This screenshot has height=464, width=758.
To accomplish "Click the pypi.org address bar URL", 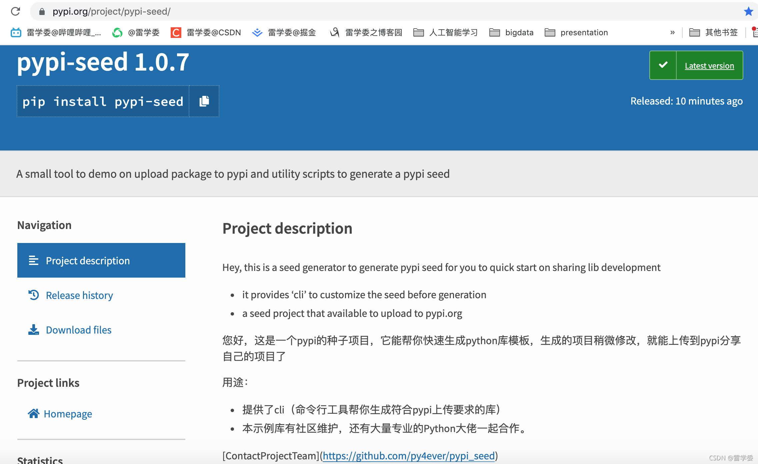I will click(111, 12).
